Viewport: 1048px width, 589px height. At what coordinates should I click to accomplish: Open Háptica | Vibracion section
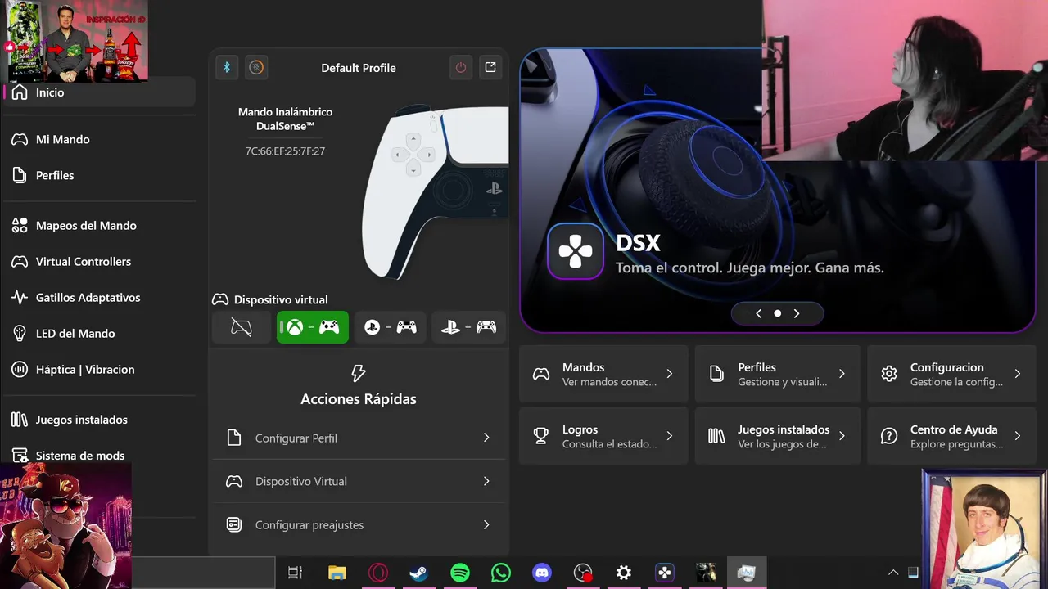point(100,369)
